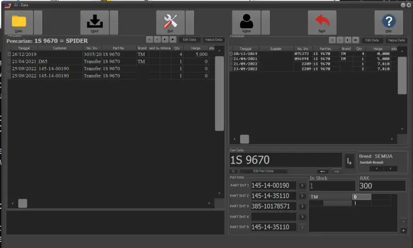Click the Cari Data search field 1S 9670
The height and width of the screenshot is (248, 413).
286,160
